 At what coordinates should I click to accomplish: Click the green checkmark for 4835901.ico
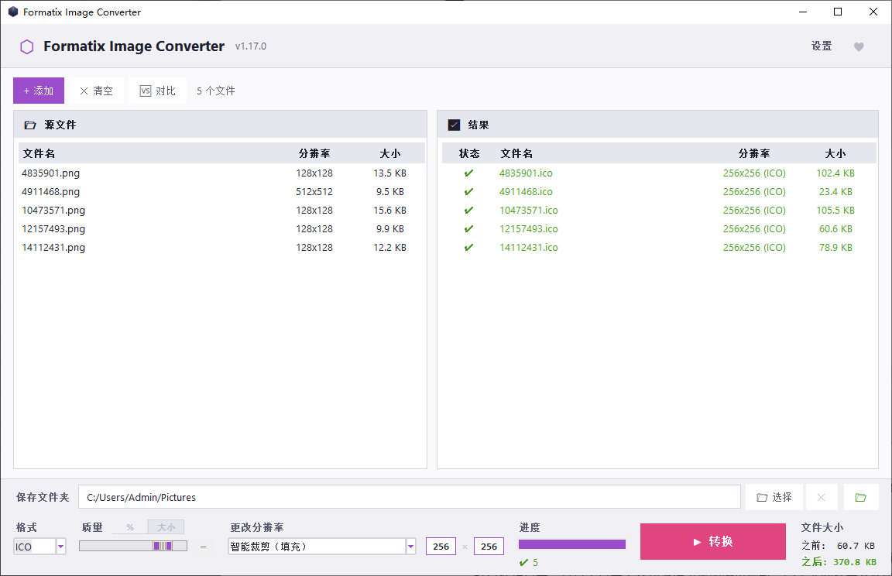tap(468, 173)
